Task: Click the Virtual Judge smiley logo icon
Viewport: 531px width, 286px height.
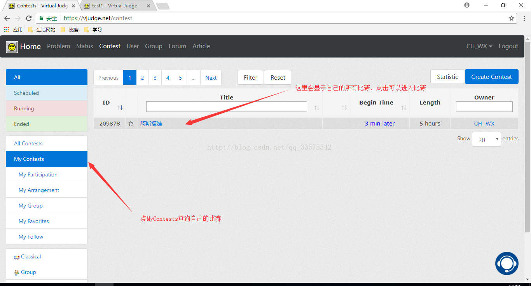Action: coord(12,47)
